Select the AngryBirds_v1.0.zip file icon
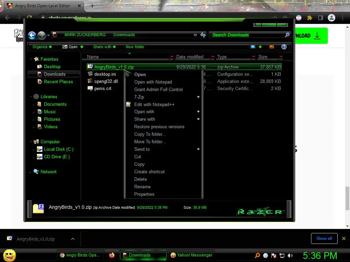This screenshot has width=350, height=262. coord(90,67)
